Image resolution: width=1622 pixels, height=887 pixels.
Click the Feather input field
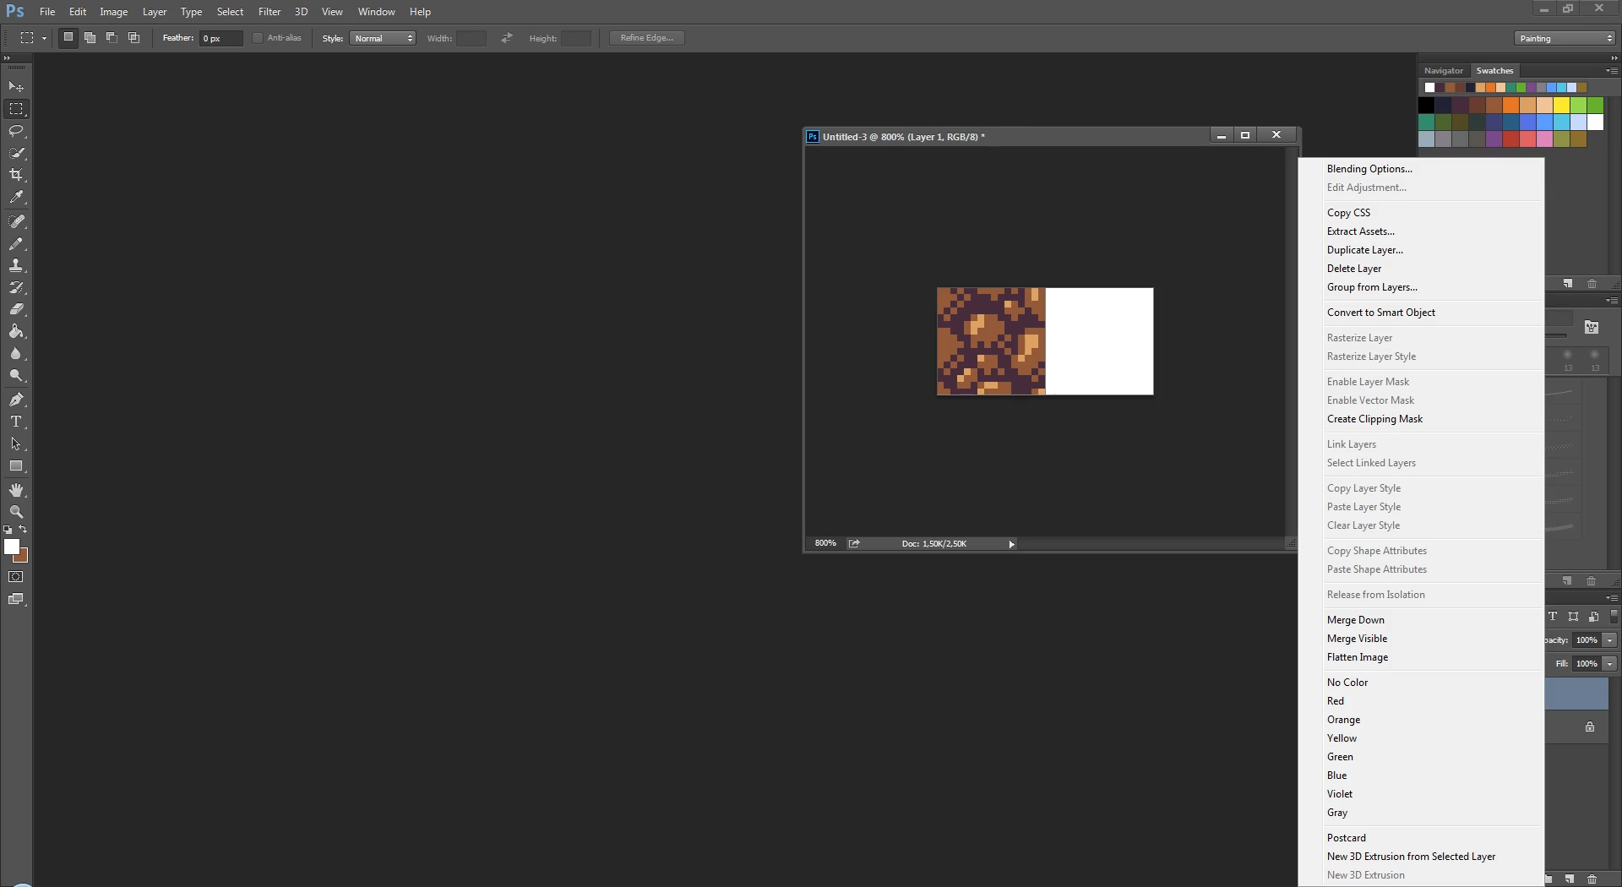[x=220, y=38]
